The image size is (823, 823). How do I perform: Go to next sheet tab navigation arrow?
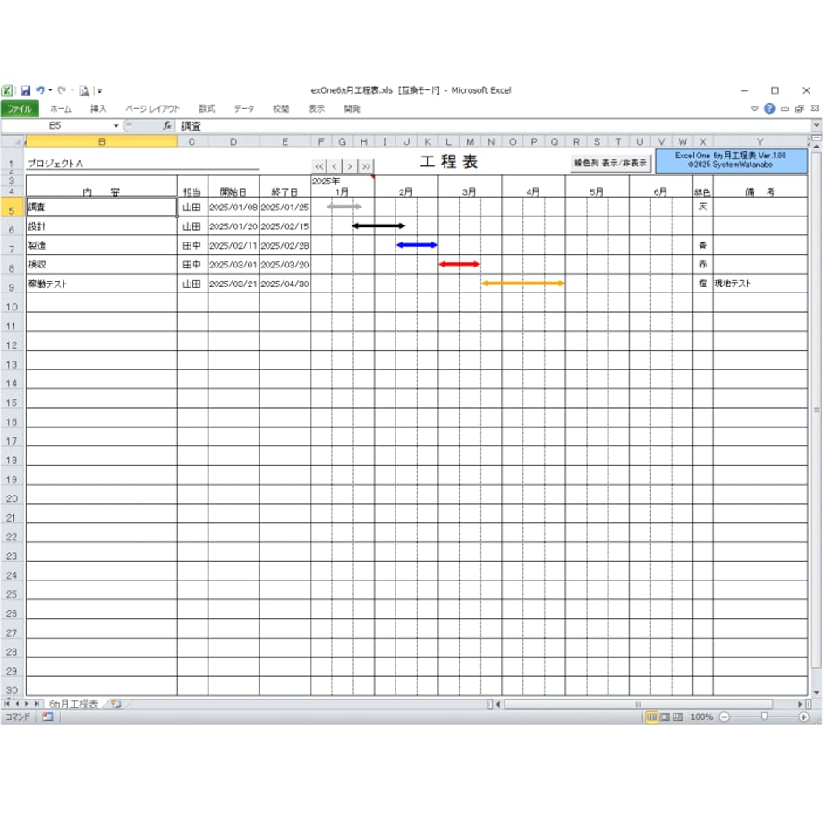click(x=26, y=703)
